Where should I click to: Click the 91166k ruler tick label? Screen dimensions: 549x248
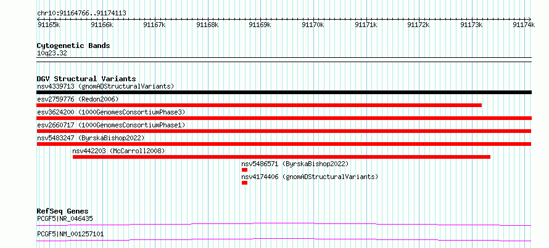(102, 25)
